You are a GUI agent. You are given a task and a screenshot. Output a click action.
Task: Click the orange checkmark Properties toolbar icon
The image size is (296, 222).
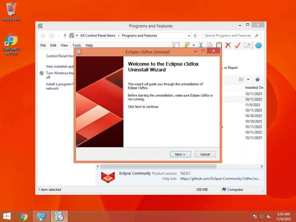pos(238,45)
